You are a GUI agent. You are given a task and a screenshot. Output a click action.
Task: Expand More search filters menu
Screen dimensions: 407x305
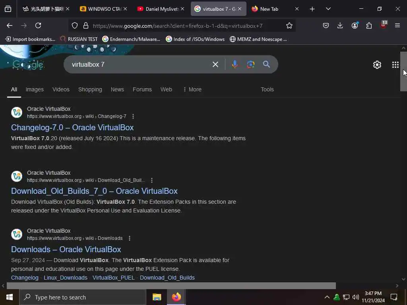click(192, 89)
